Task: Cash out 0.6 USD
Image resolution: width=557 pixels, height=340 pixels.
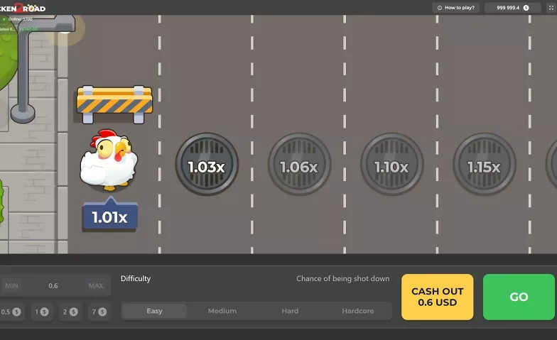Action: point(437,297)
